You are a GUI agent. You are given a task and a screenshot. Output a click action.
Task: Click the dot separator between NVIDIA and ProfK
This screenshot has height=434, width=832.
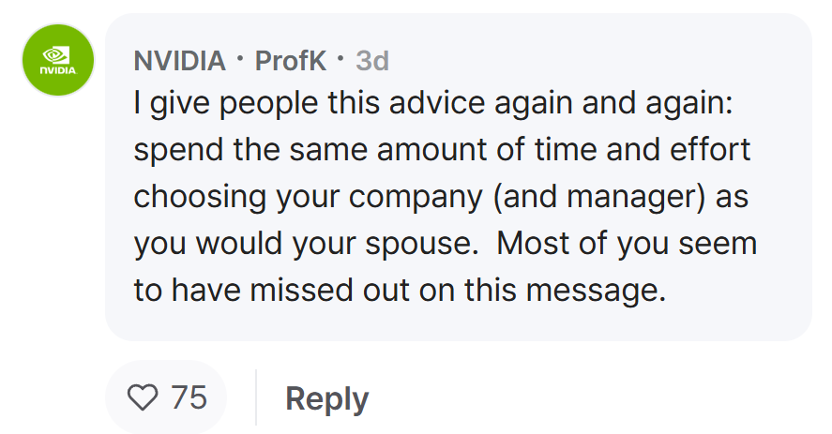[x=240, y=57]
